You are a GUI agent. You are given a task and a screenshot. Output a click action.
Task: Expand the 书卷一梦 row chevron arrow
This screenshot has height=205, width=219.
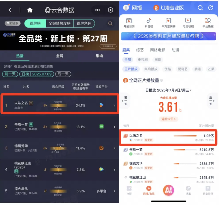[114, 127]
